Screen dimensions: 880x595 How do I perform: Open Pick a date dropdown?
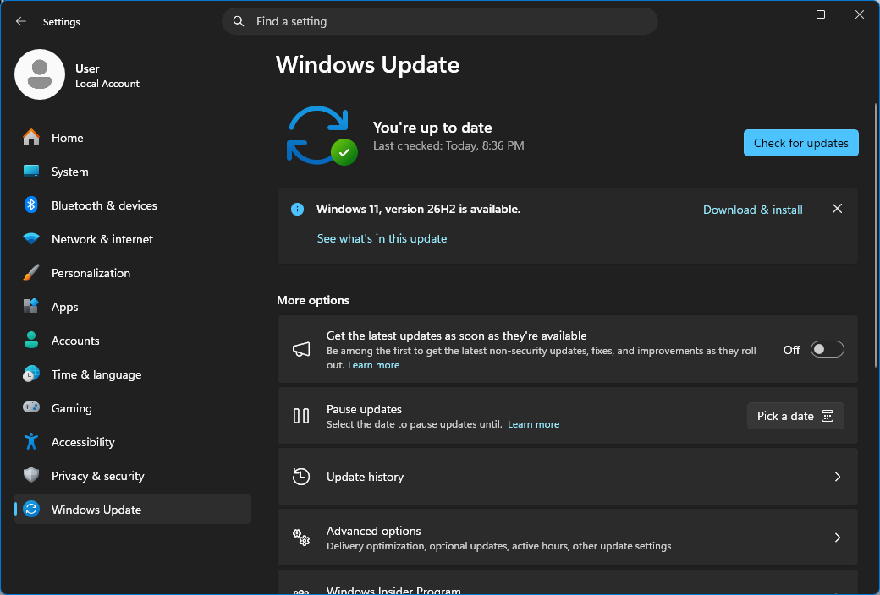pyautogui.click(x=795, y=416)
